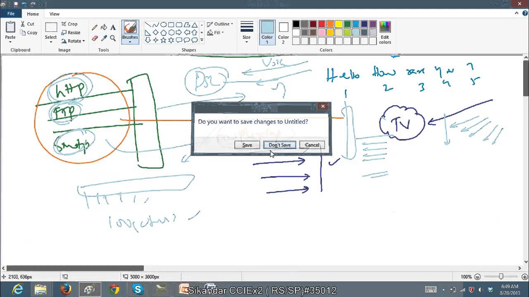Select the Pencil tool
Image resolution: width=529 pixels, height=297 pixels.
[95, 28]
